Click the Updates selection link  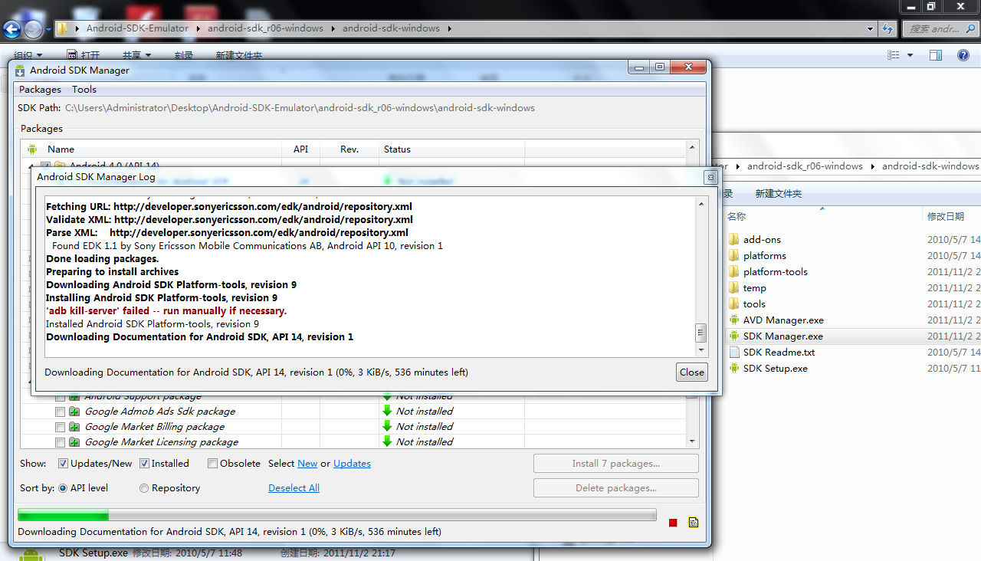pyautogui.click(x=352, y=464)
